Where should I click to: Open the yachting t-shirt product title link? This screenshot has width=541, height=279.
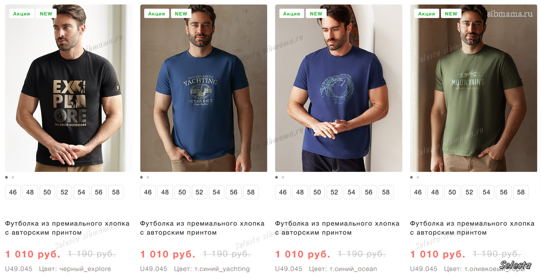(202, 228)
